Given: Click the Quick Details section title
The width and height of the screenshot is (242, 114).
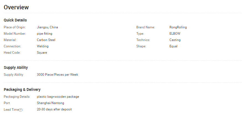Looking at the screenshot, I should [15, 20].
